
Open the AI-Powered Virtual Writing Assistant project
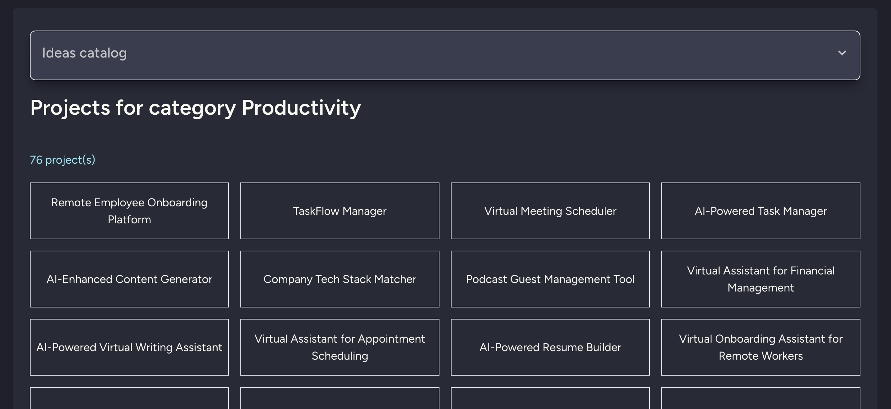click(129, 347)
